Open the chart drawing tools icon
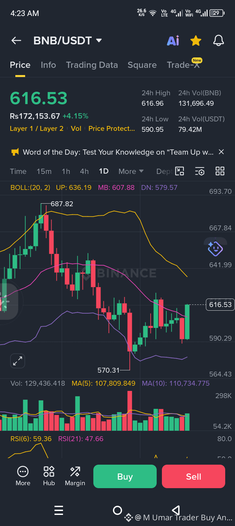The height and width of the screenshot is (526, 235). click(180, 171)
